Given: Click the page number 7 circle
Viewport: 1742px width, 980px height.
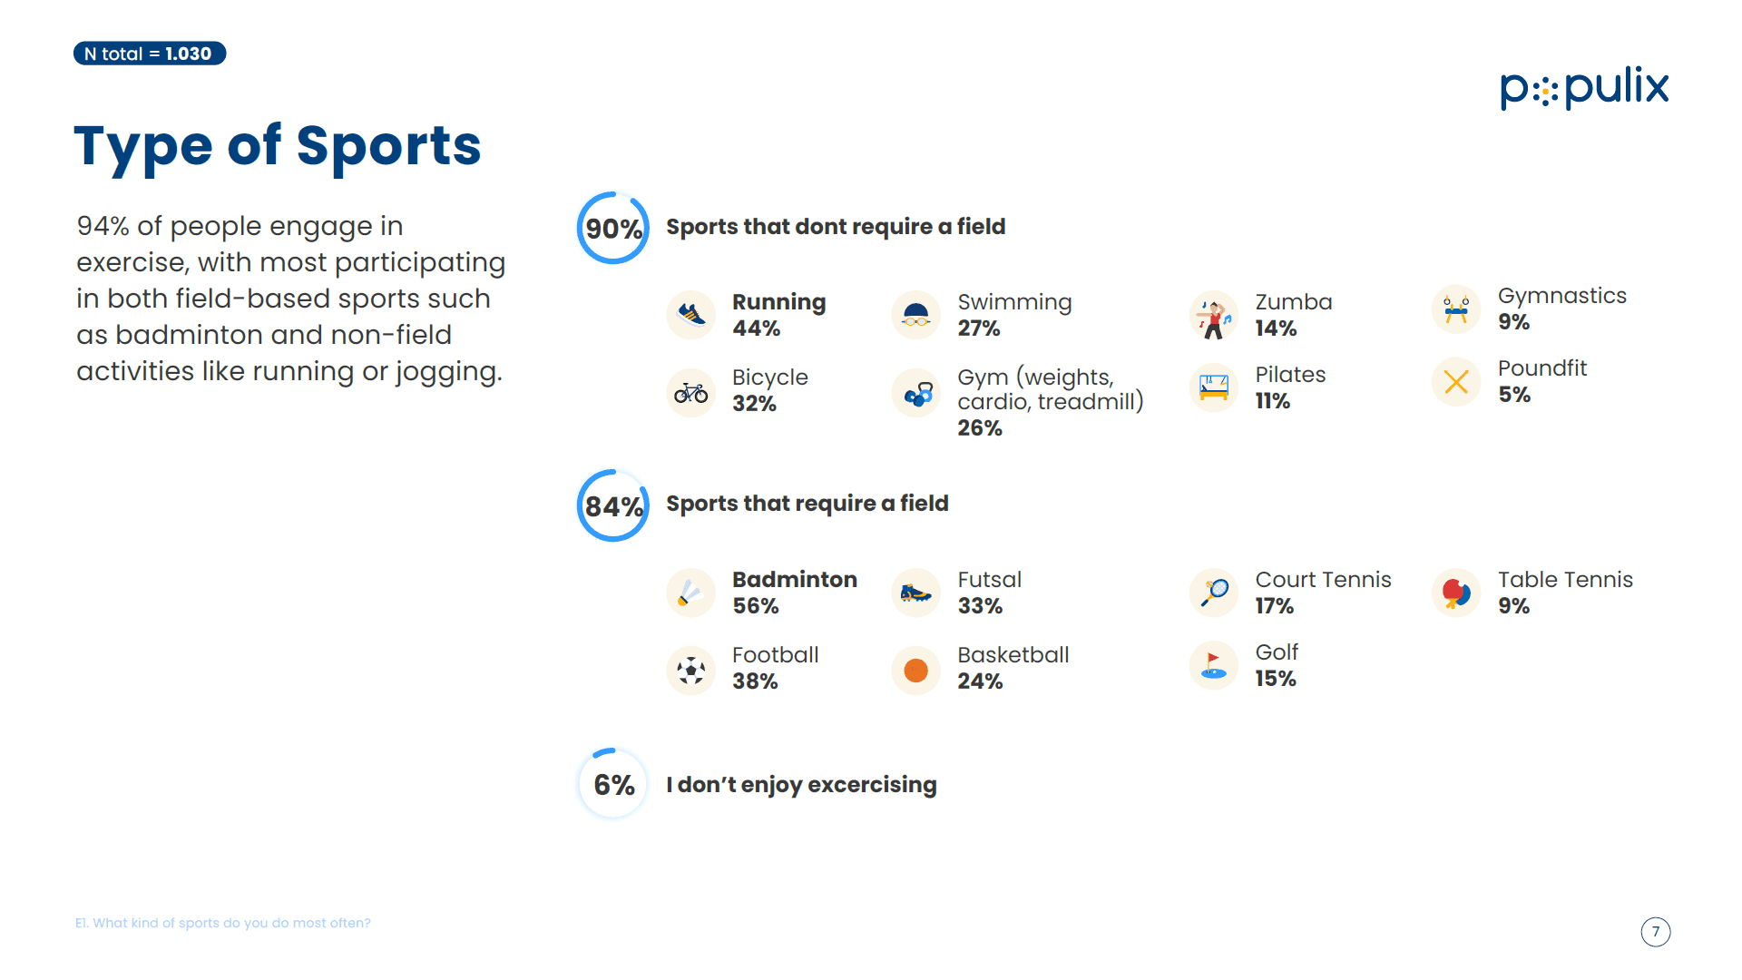Looking at the screenshot, I should [x=1656, y=932].
